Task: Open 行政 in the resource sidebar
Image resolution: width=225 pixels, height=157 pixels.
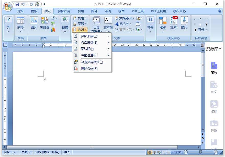Action: tap(214, 126)
